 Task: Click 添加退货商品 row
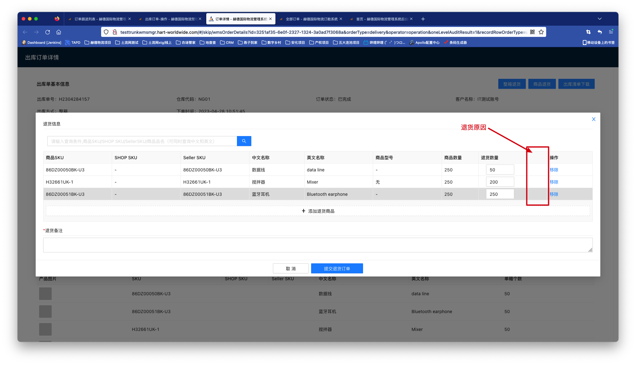318,211
